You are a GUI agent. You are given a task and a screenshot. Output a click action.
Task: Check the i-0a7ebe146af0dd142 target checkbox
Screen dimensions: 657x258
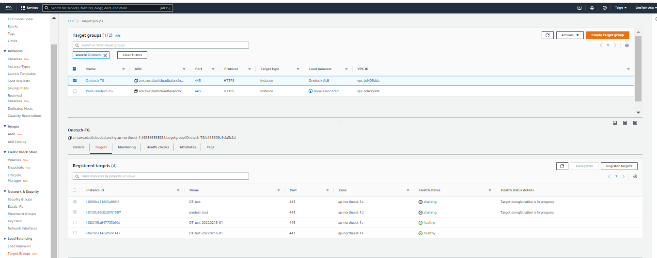pyautogui.click(x=75, y=233)
